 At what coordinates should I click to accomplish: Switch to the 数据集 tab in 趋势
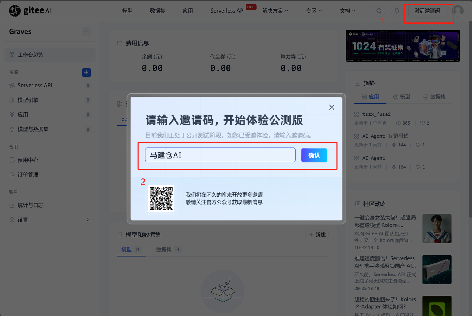pos(434,97)
